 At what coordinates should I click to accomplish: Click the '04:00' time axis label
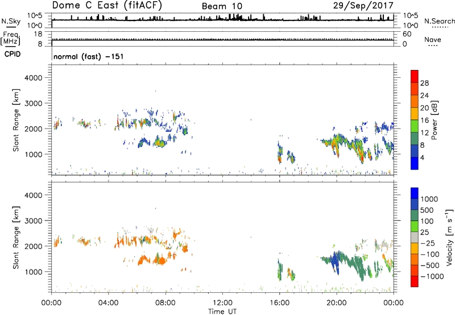click(108, 303)
